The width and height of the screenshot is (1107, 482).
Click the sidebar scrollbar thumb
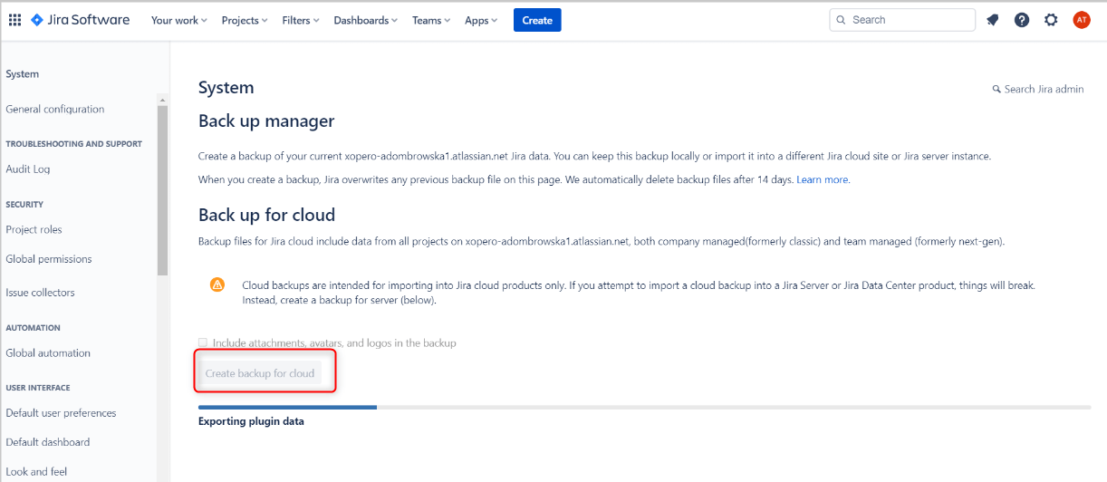(162, 189)
